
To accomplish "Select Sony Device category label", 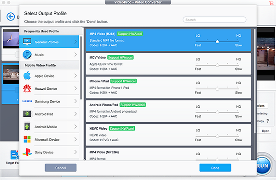I will [x=44, y=153].
